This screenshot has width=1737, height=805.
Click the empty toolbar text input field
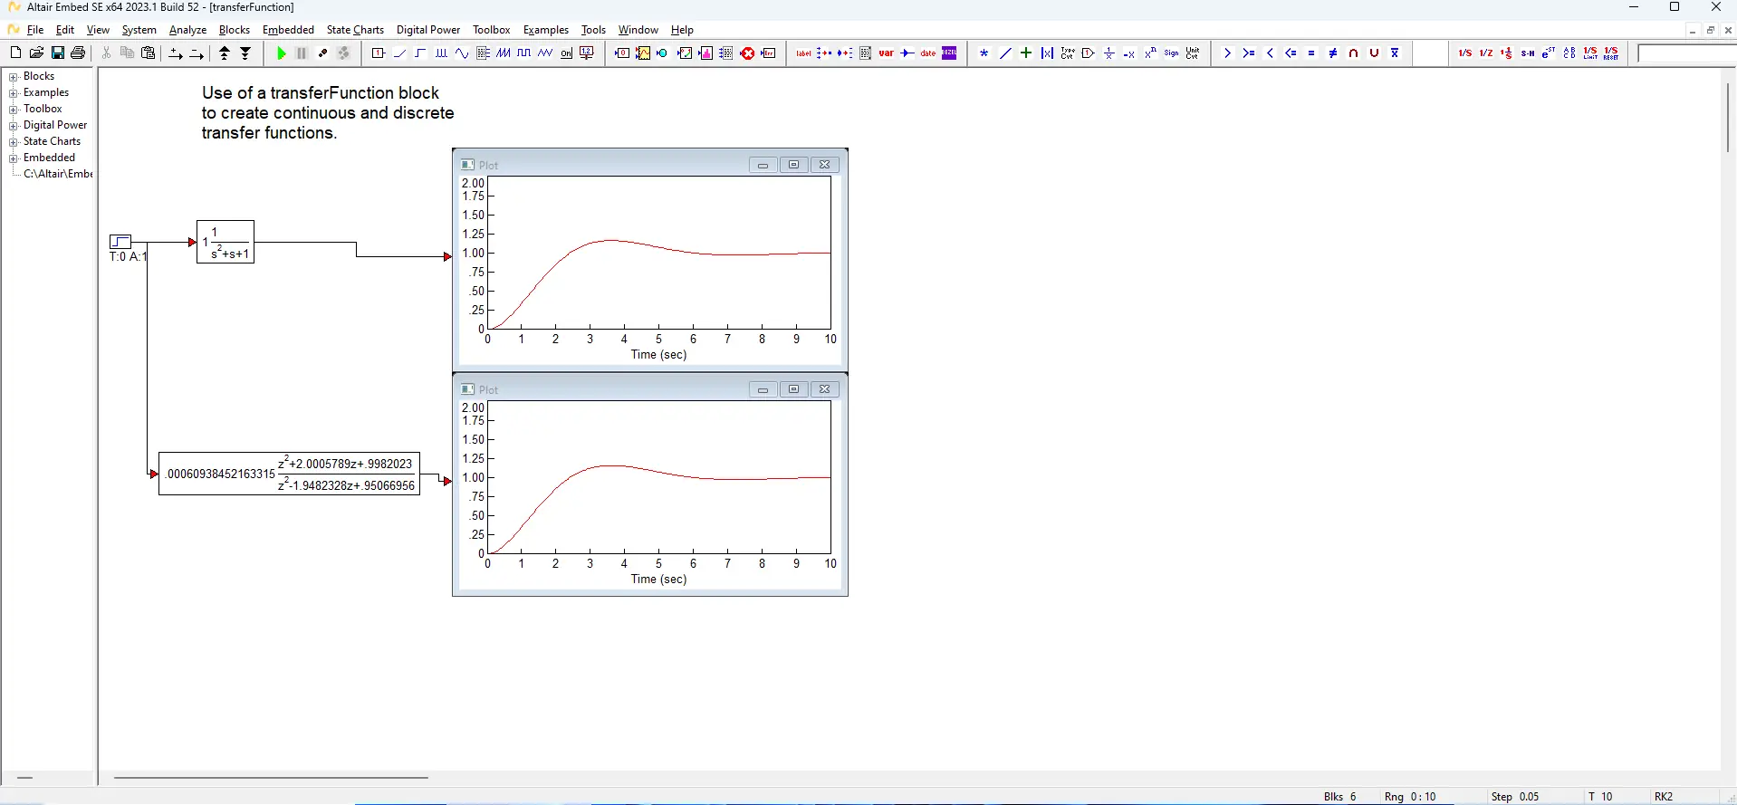click(x=1686, y=53)
